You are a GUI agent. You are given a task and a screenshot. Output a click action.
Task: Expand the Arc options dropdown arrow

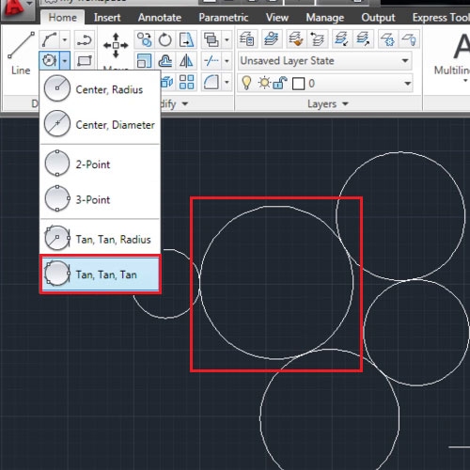(65, 39)
